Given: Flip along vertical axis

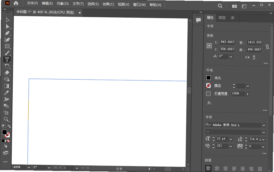Looking at the screenshot, I should [254, 57].
